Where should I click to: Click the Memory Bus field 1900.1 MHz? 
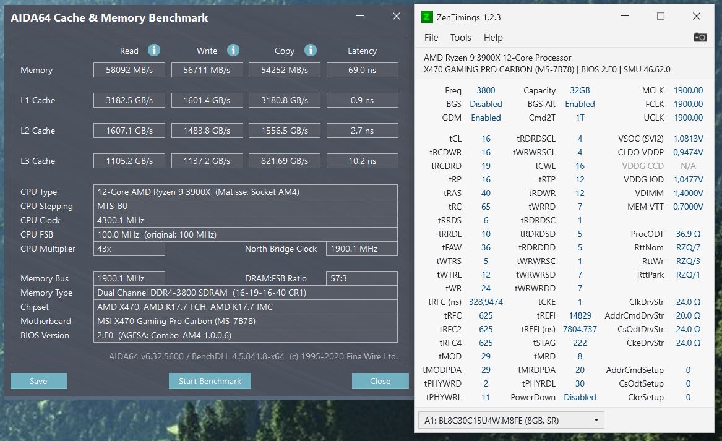129,278
